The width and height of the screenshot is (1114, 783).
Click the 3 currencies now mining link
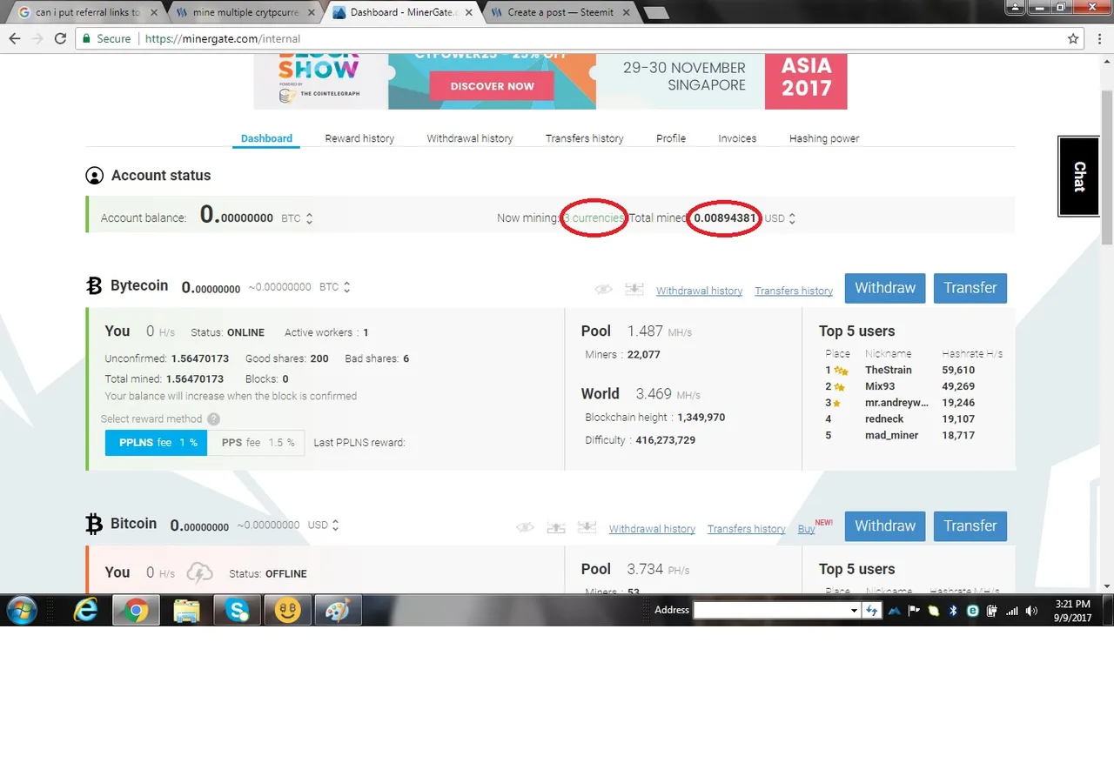click(594, 218)
